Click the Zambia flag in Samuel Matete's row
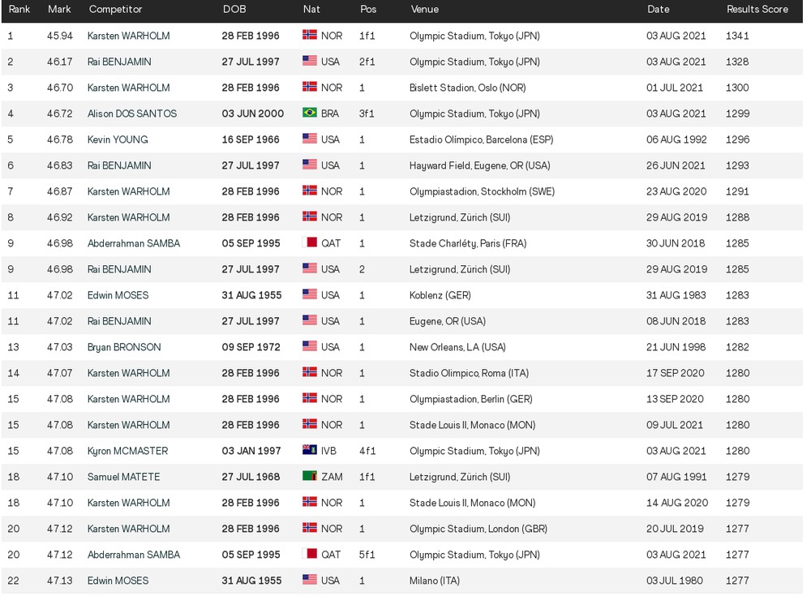811x596 pixels. click(x=310, y=477)
